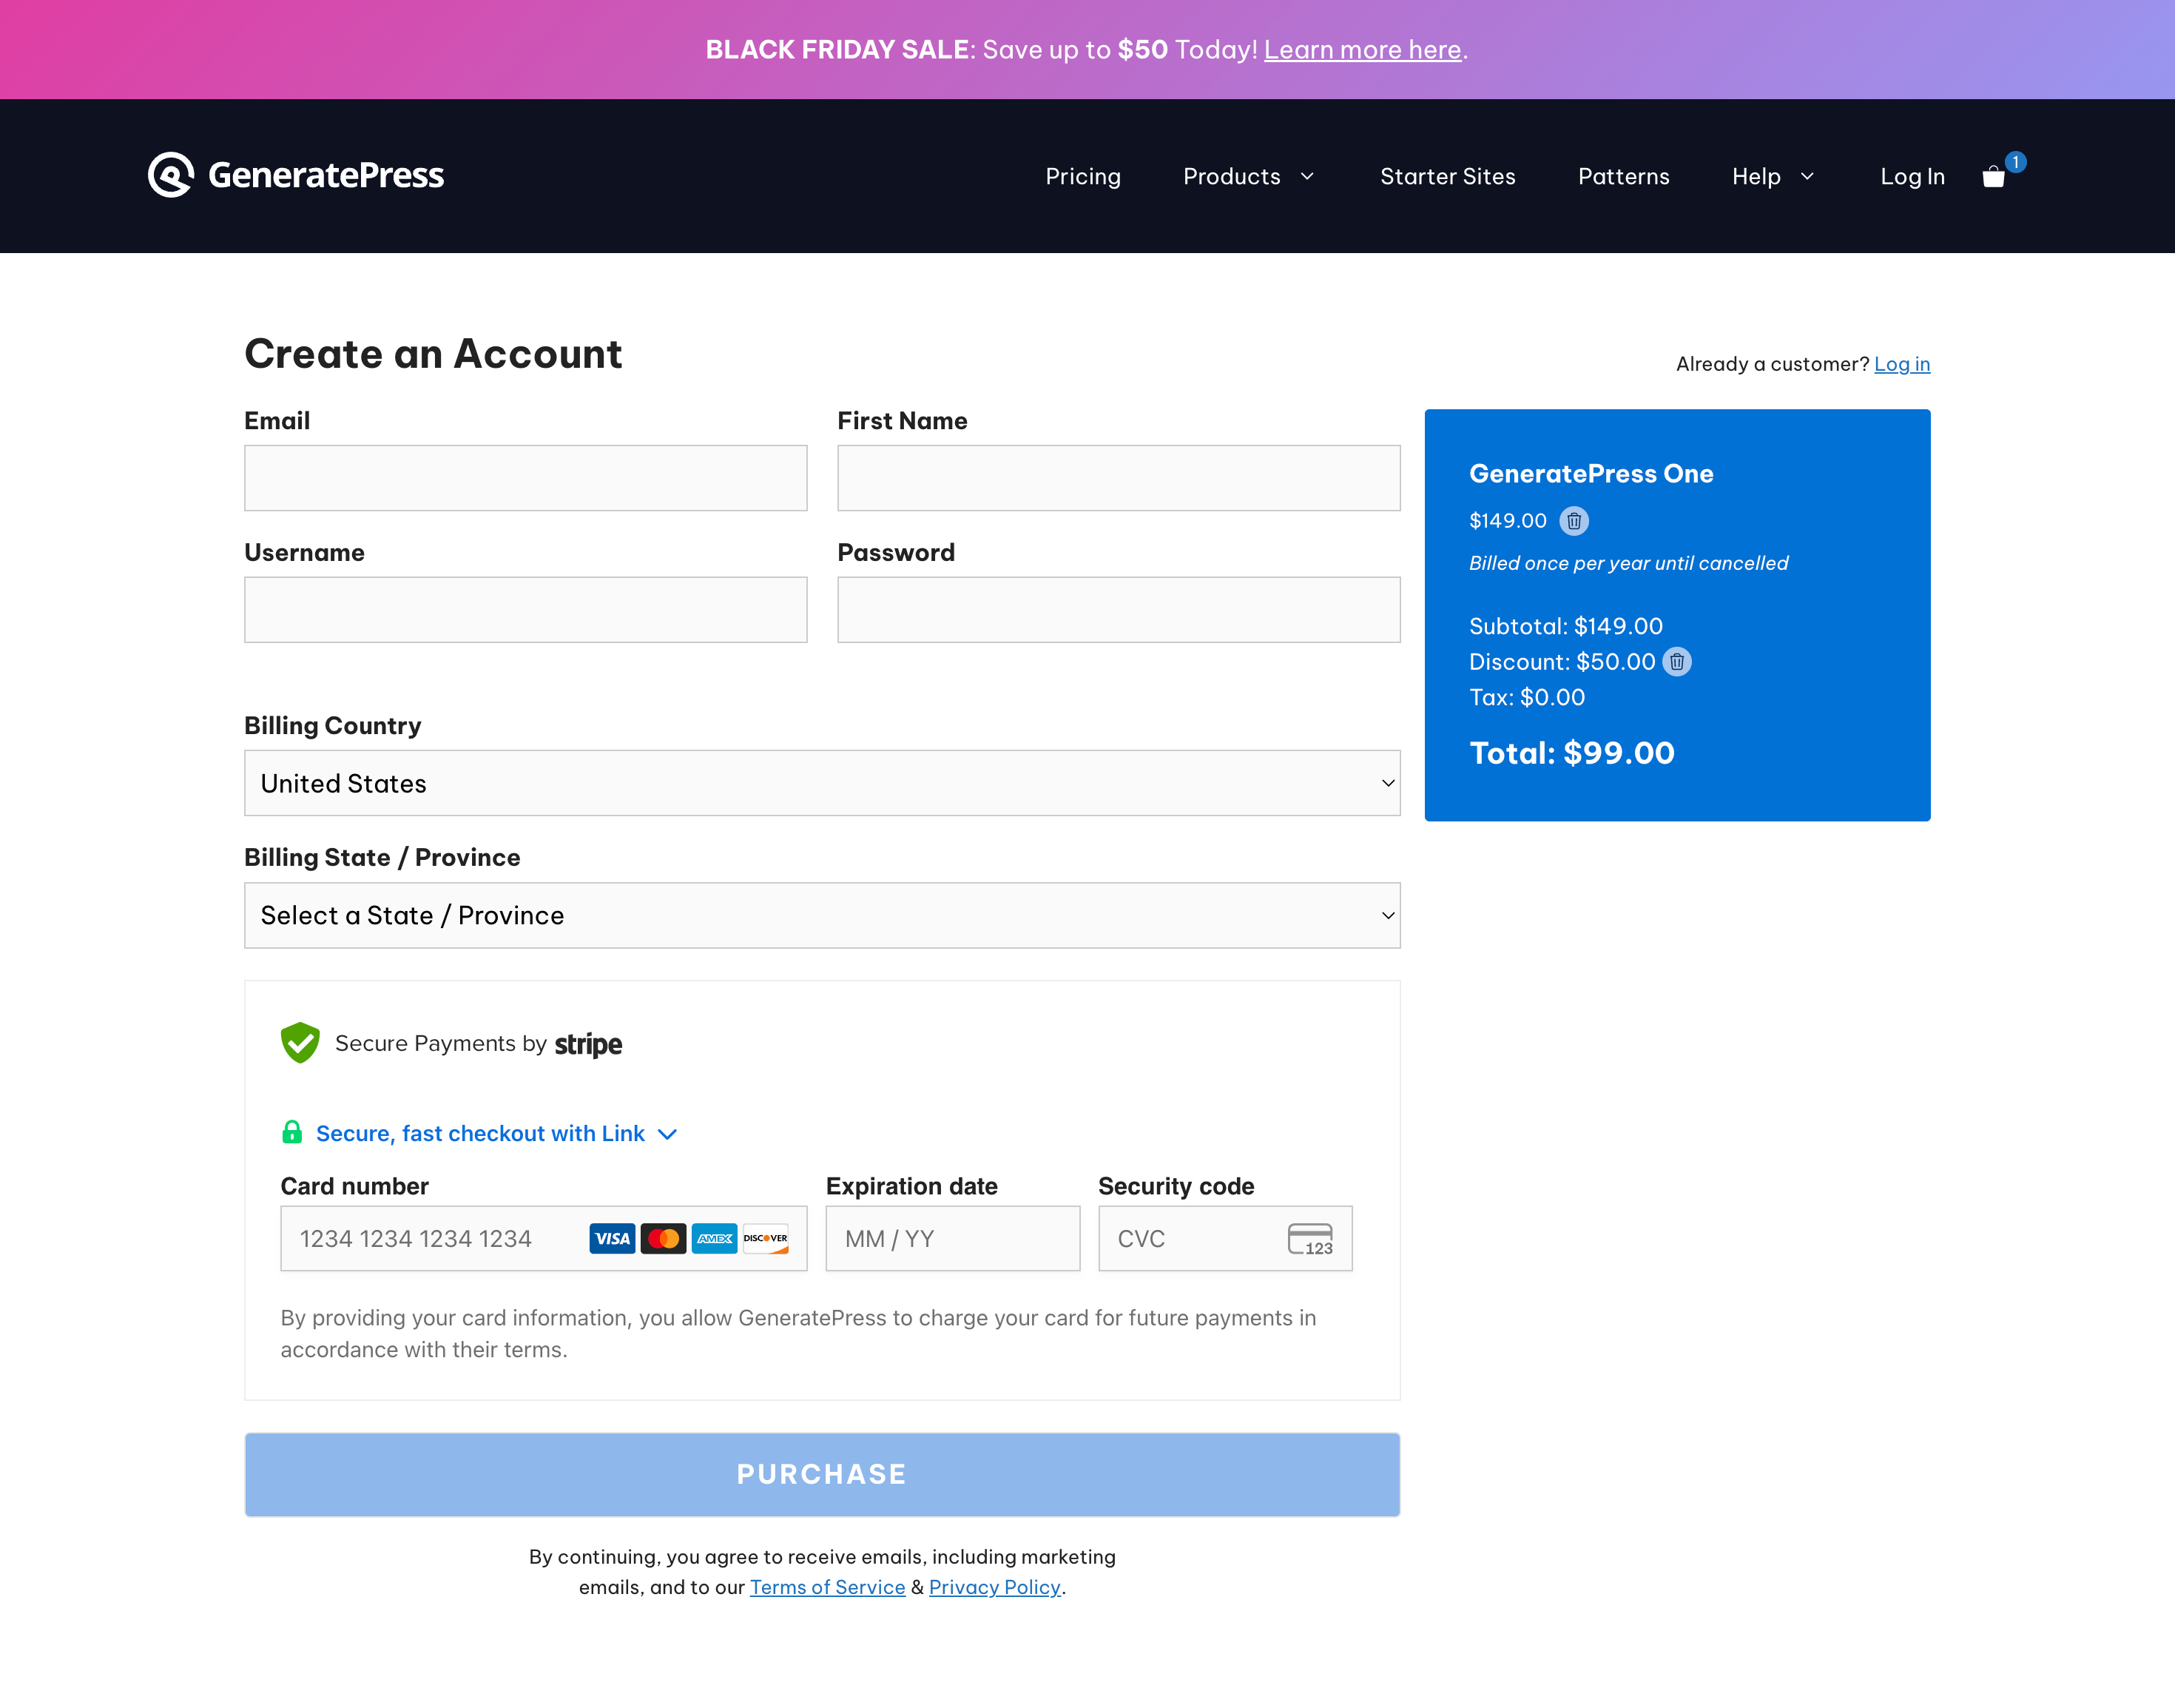The height and width of the screenshot is (1708, 2175).
Task: Select the Mastercard icon
Action: 663,1238
